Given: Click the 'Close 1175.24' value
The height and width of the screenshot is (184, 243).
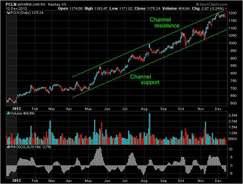Looking at the screenshot, I should pyautogui.click(x=147, y=8).
